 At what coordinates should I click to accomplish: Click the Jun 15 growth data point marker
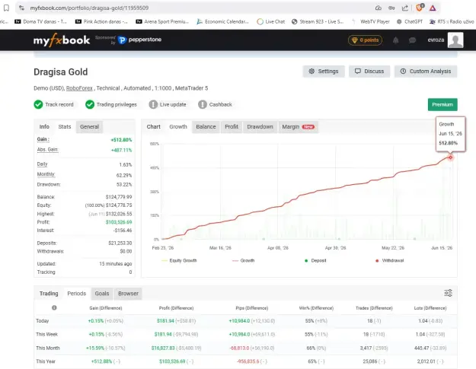[x=450, y=157]
